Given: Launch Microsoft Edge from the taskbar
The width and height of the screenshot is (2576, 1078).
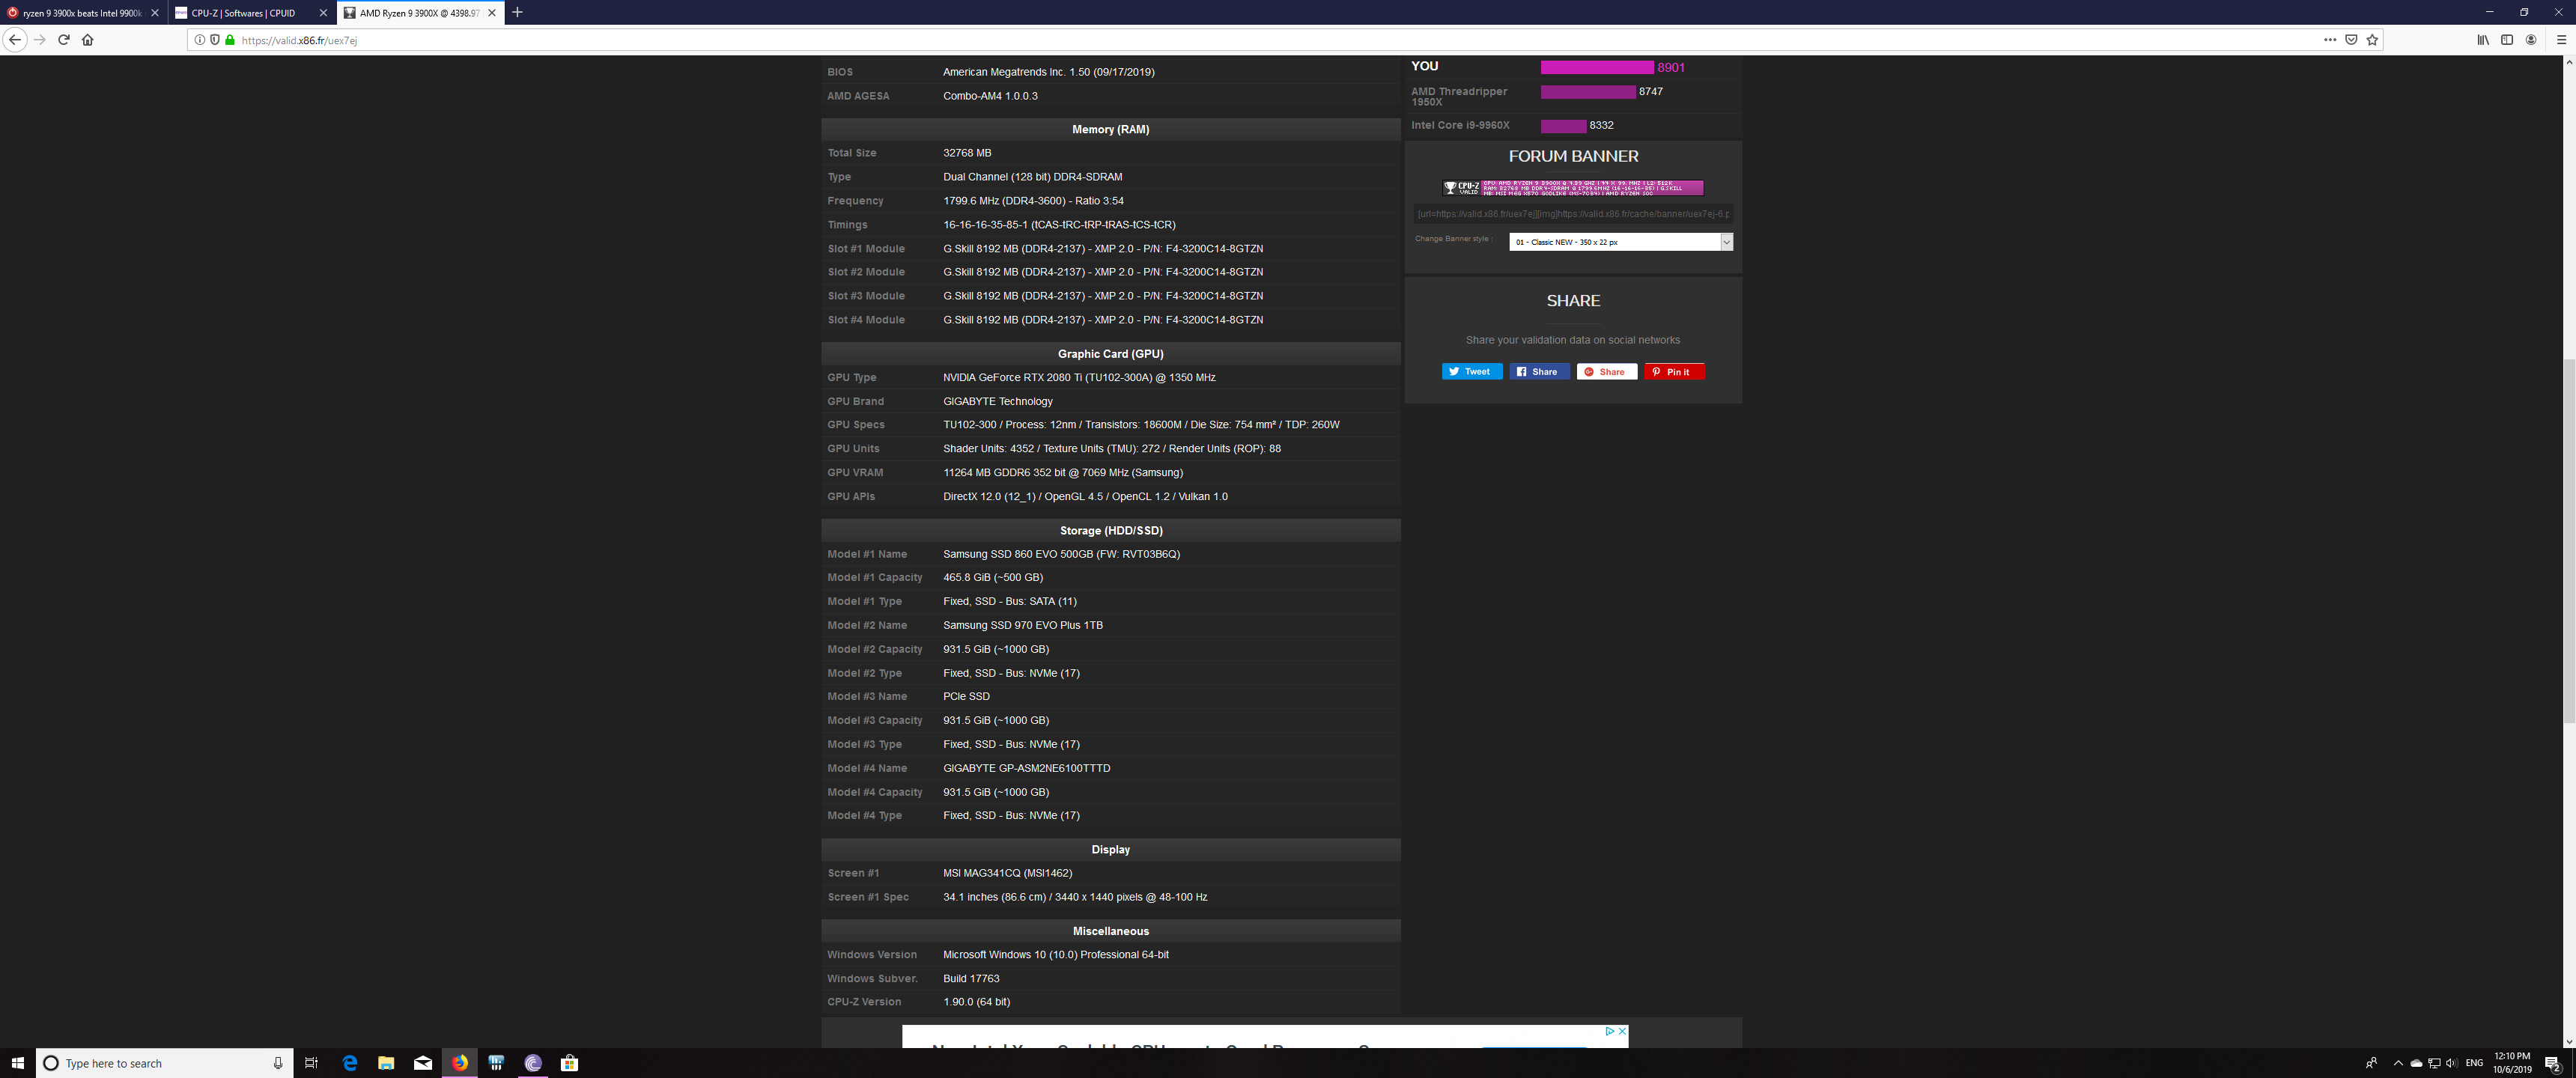Looking at the screenshot, I should tap(349, 1063).
